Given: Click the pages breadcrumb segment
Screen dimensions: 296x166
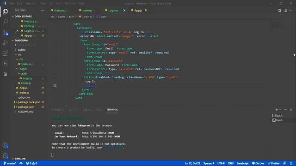Looking at the screenshot, I should click(61, 17).
